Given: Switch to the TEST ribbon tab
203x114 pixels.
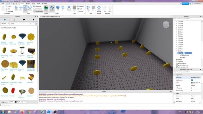Looking at the screenshot, I should 33,3.
